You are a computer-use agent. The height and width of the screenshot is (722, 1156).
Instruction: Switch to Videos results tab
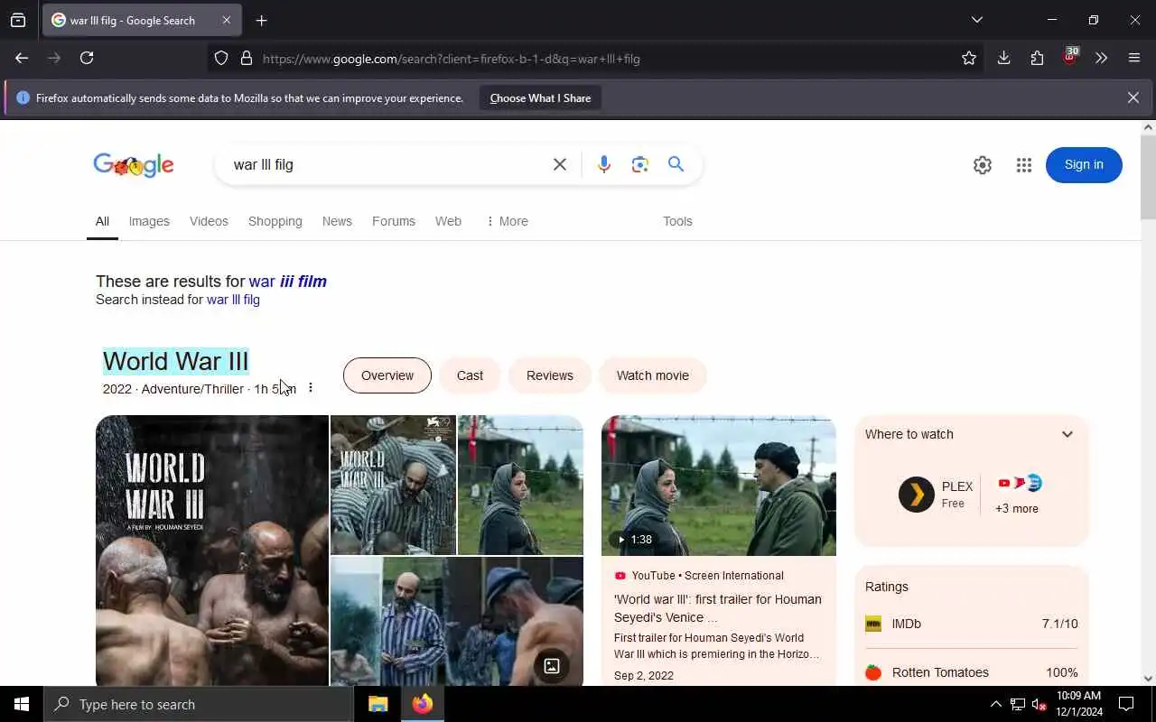(209, 221)
